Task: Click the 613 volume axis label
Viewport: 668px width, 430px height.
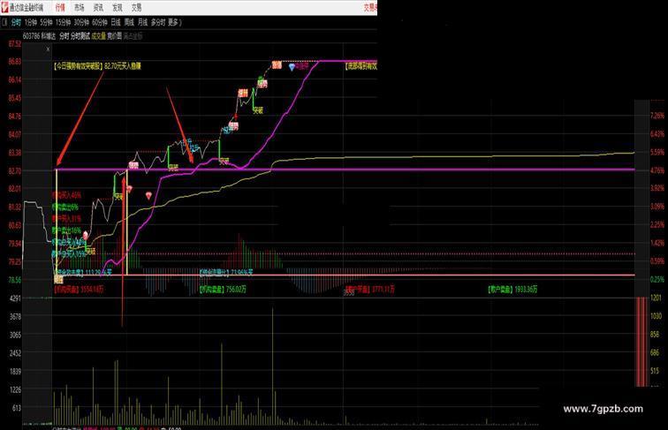Action: pos(17,408)
